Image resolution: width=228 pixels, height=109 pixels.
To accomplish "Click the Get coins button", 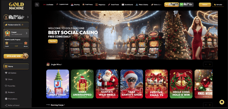I will (x=218, y=5).
